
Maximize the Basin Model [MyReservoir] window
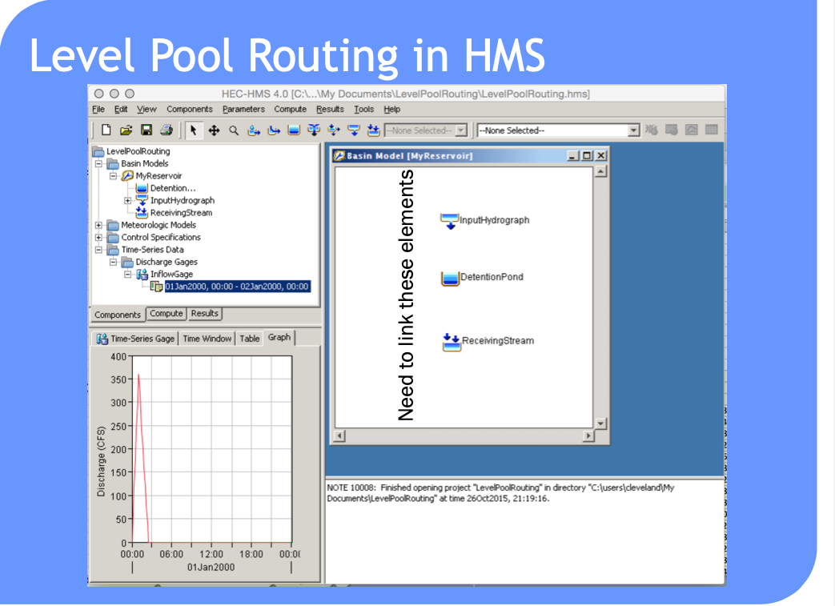coord(587,156)
